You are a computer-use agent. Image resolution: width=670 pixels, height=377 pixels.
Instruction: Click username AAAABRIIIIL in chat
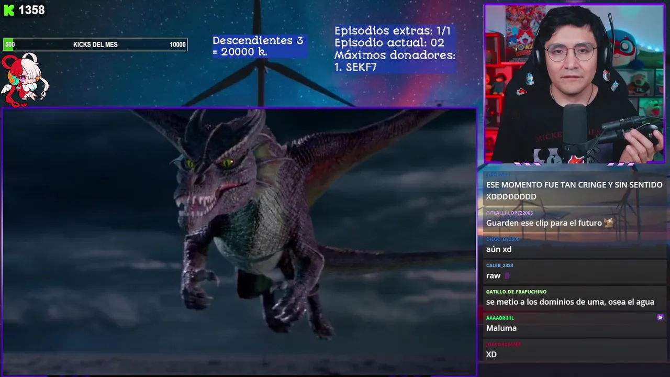click(x=500, y=318)
